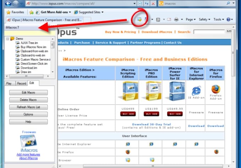This screenshot has width=241, height=168.
Task: Open Purchase in site navigation
Action: pos(82,43)
